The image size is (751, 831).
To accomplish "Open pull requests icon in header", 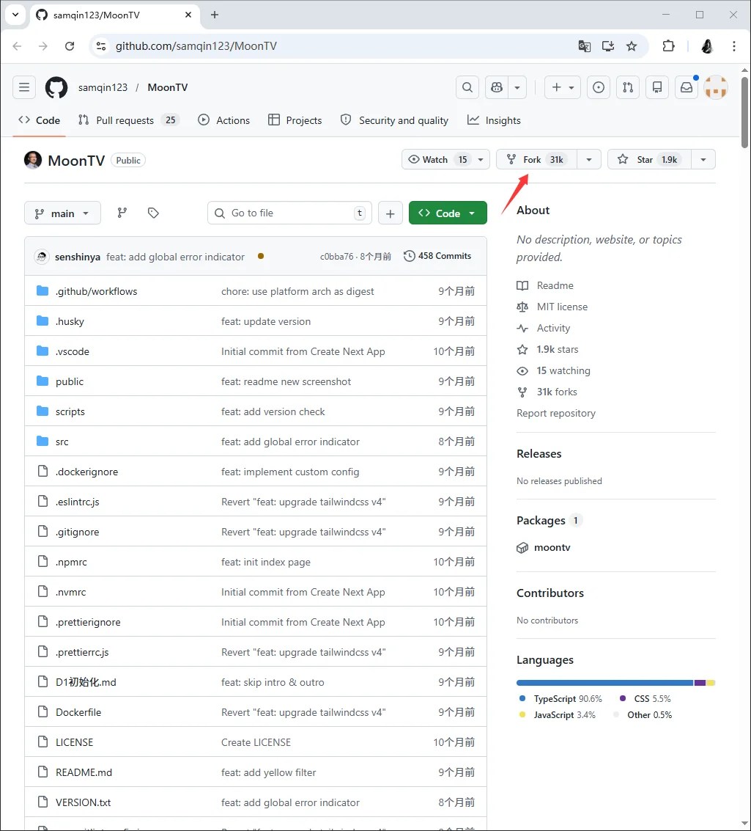I will tap(628, 87).
